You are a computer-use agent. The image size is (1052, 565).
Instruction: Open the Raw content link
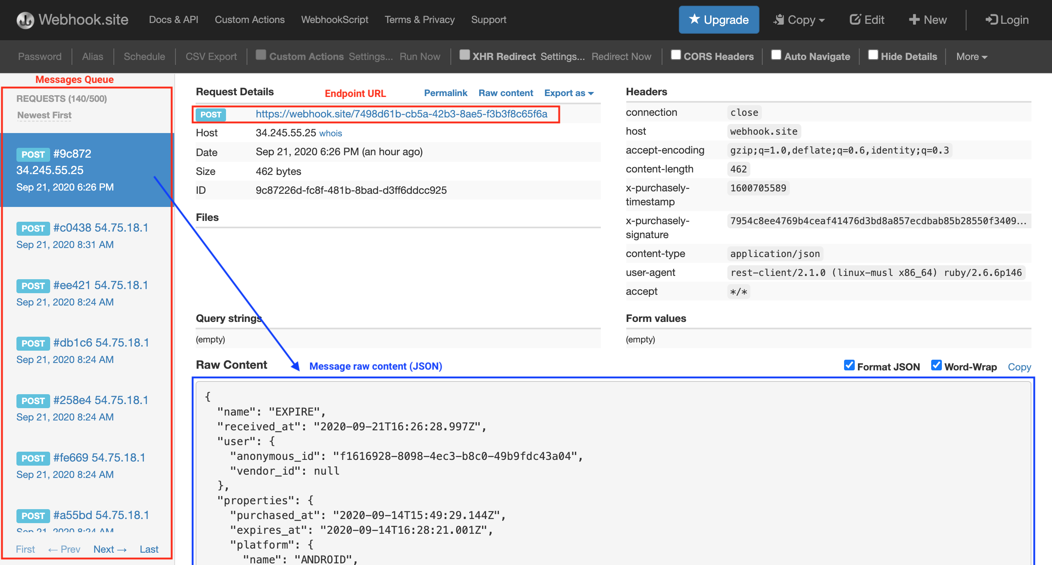pyautogui.click(x=506, y=93)
